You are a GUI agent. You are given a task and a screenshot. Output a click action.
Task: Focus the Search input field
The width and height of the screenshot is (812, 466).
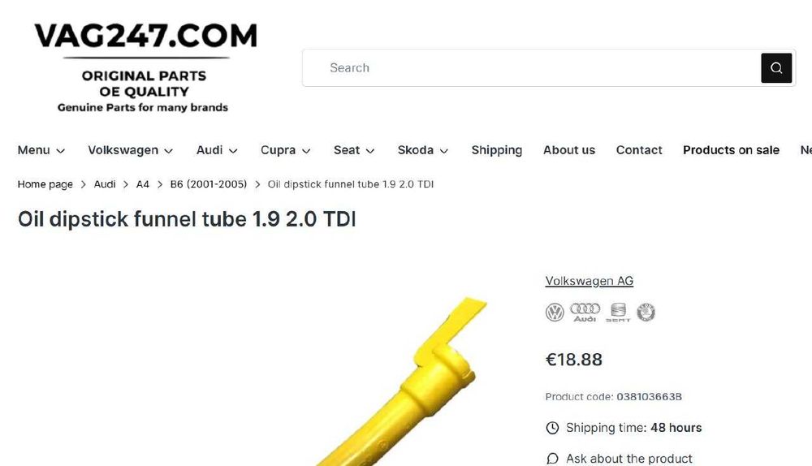(x=531, y=68)
